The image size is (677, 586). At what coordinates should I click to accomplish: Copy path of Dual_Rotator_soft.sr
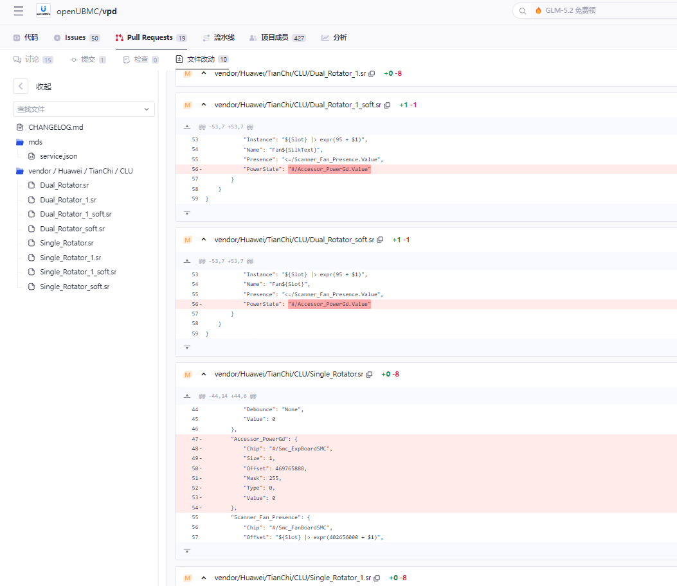[380, 240]
